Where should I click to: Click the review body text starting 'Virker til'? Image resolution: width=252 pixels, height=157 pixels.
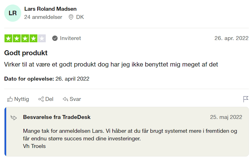click(x=111, y=65)
